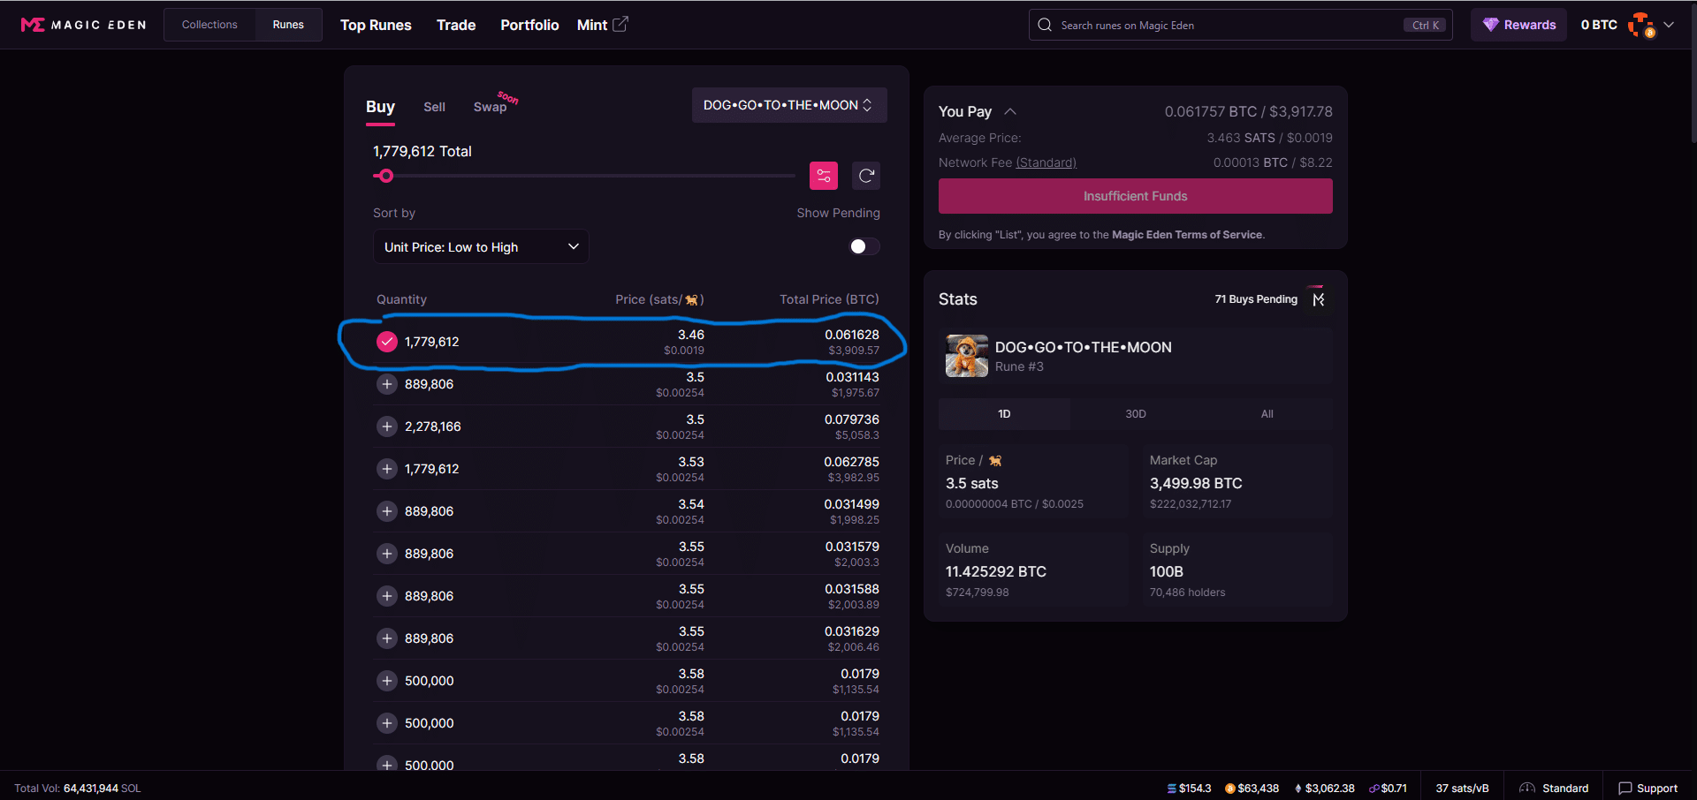Image resolution: width=1697 pixels, height=800 pixels.
Task: Switch to the Collections tab
Action: point(209,25)
